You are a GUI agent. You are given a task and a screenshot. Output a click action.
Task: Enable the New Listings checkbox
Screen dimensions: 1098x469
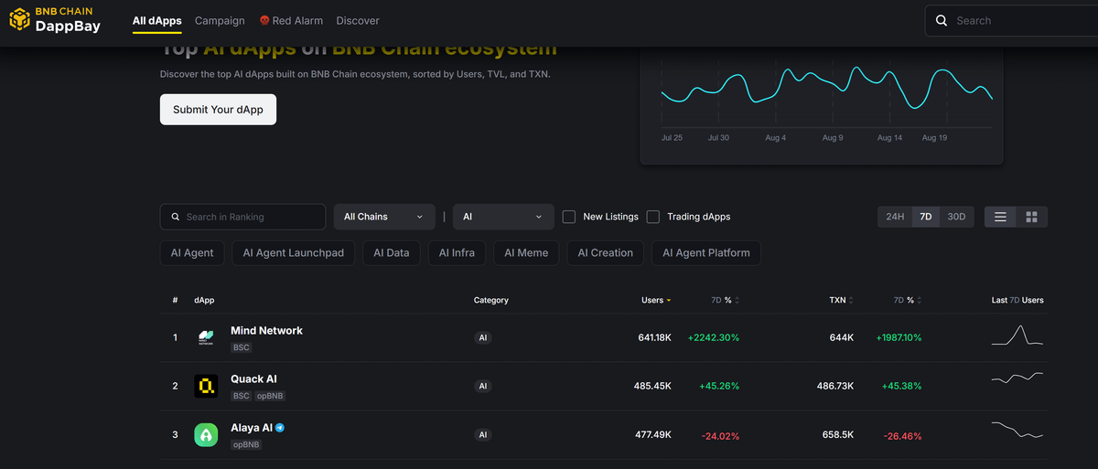(x=568, y=217)
